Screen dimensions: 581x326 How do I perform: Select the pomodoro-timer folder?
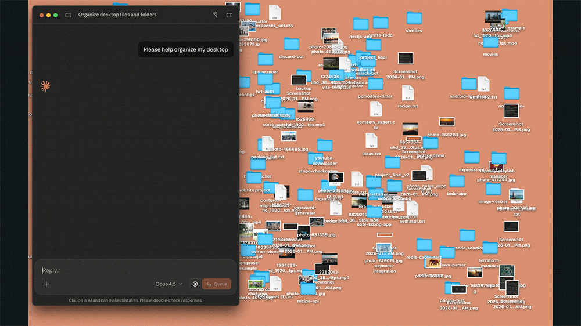point(374,85)
